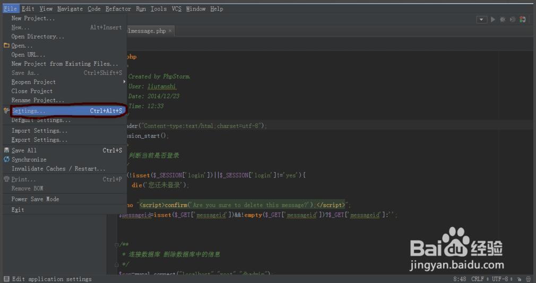The image size is (536, 283).
Task: Select Open... menu entry
Action: click(65, 46)
